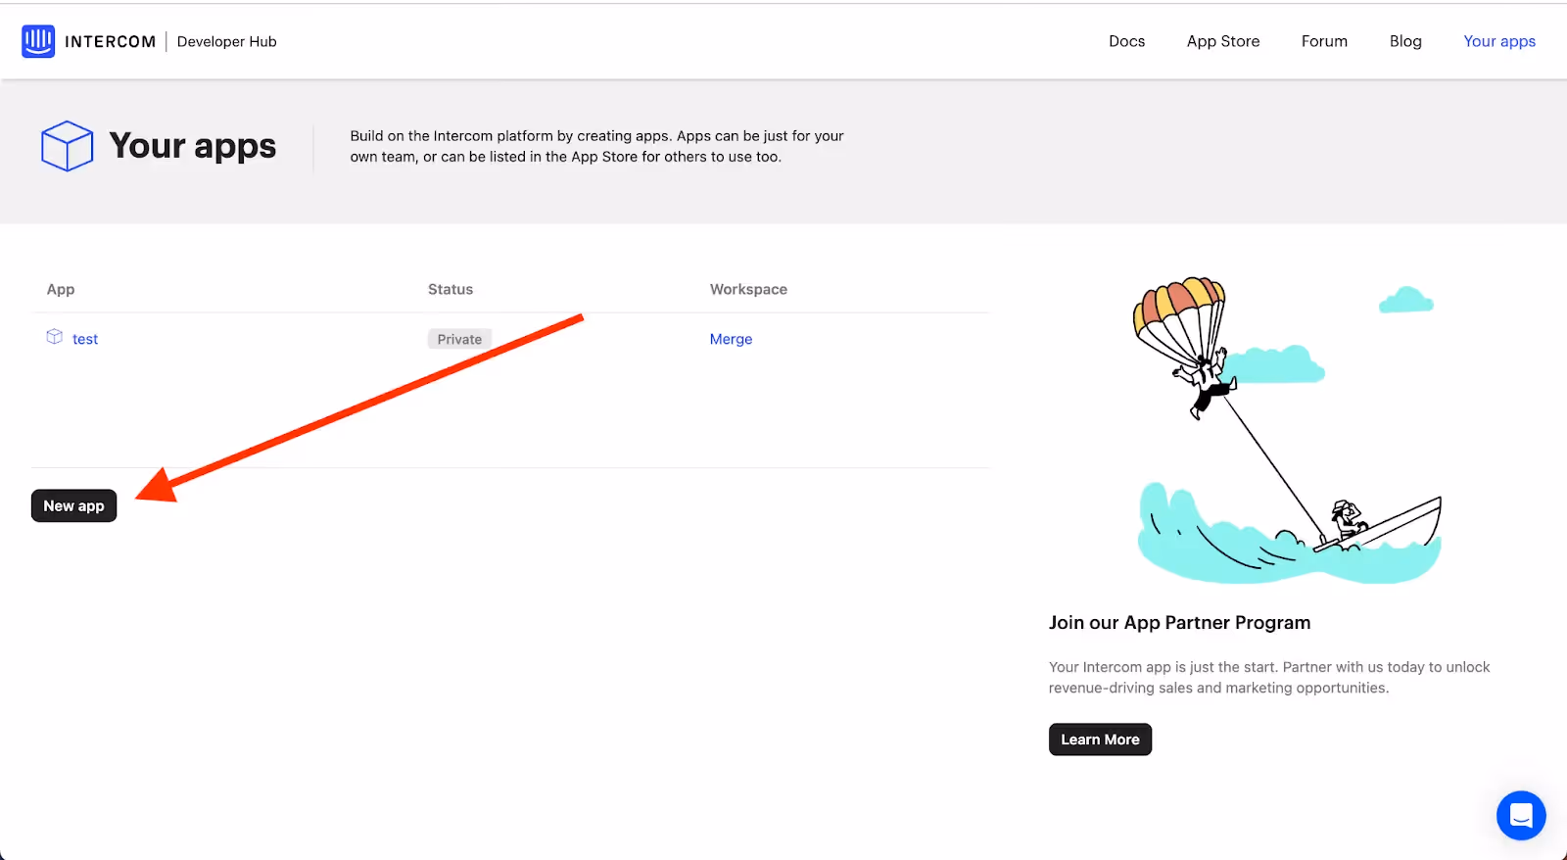Click the Status column header
This screenshot has height=860, width=1567.
tap(451, 289)
